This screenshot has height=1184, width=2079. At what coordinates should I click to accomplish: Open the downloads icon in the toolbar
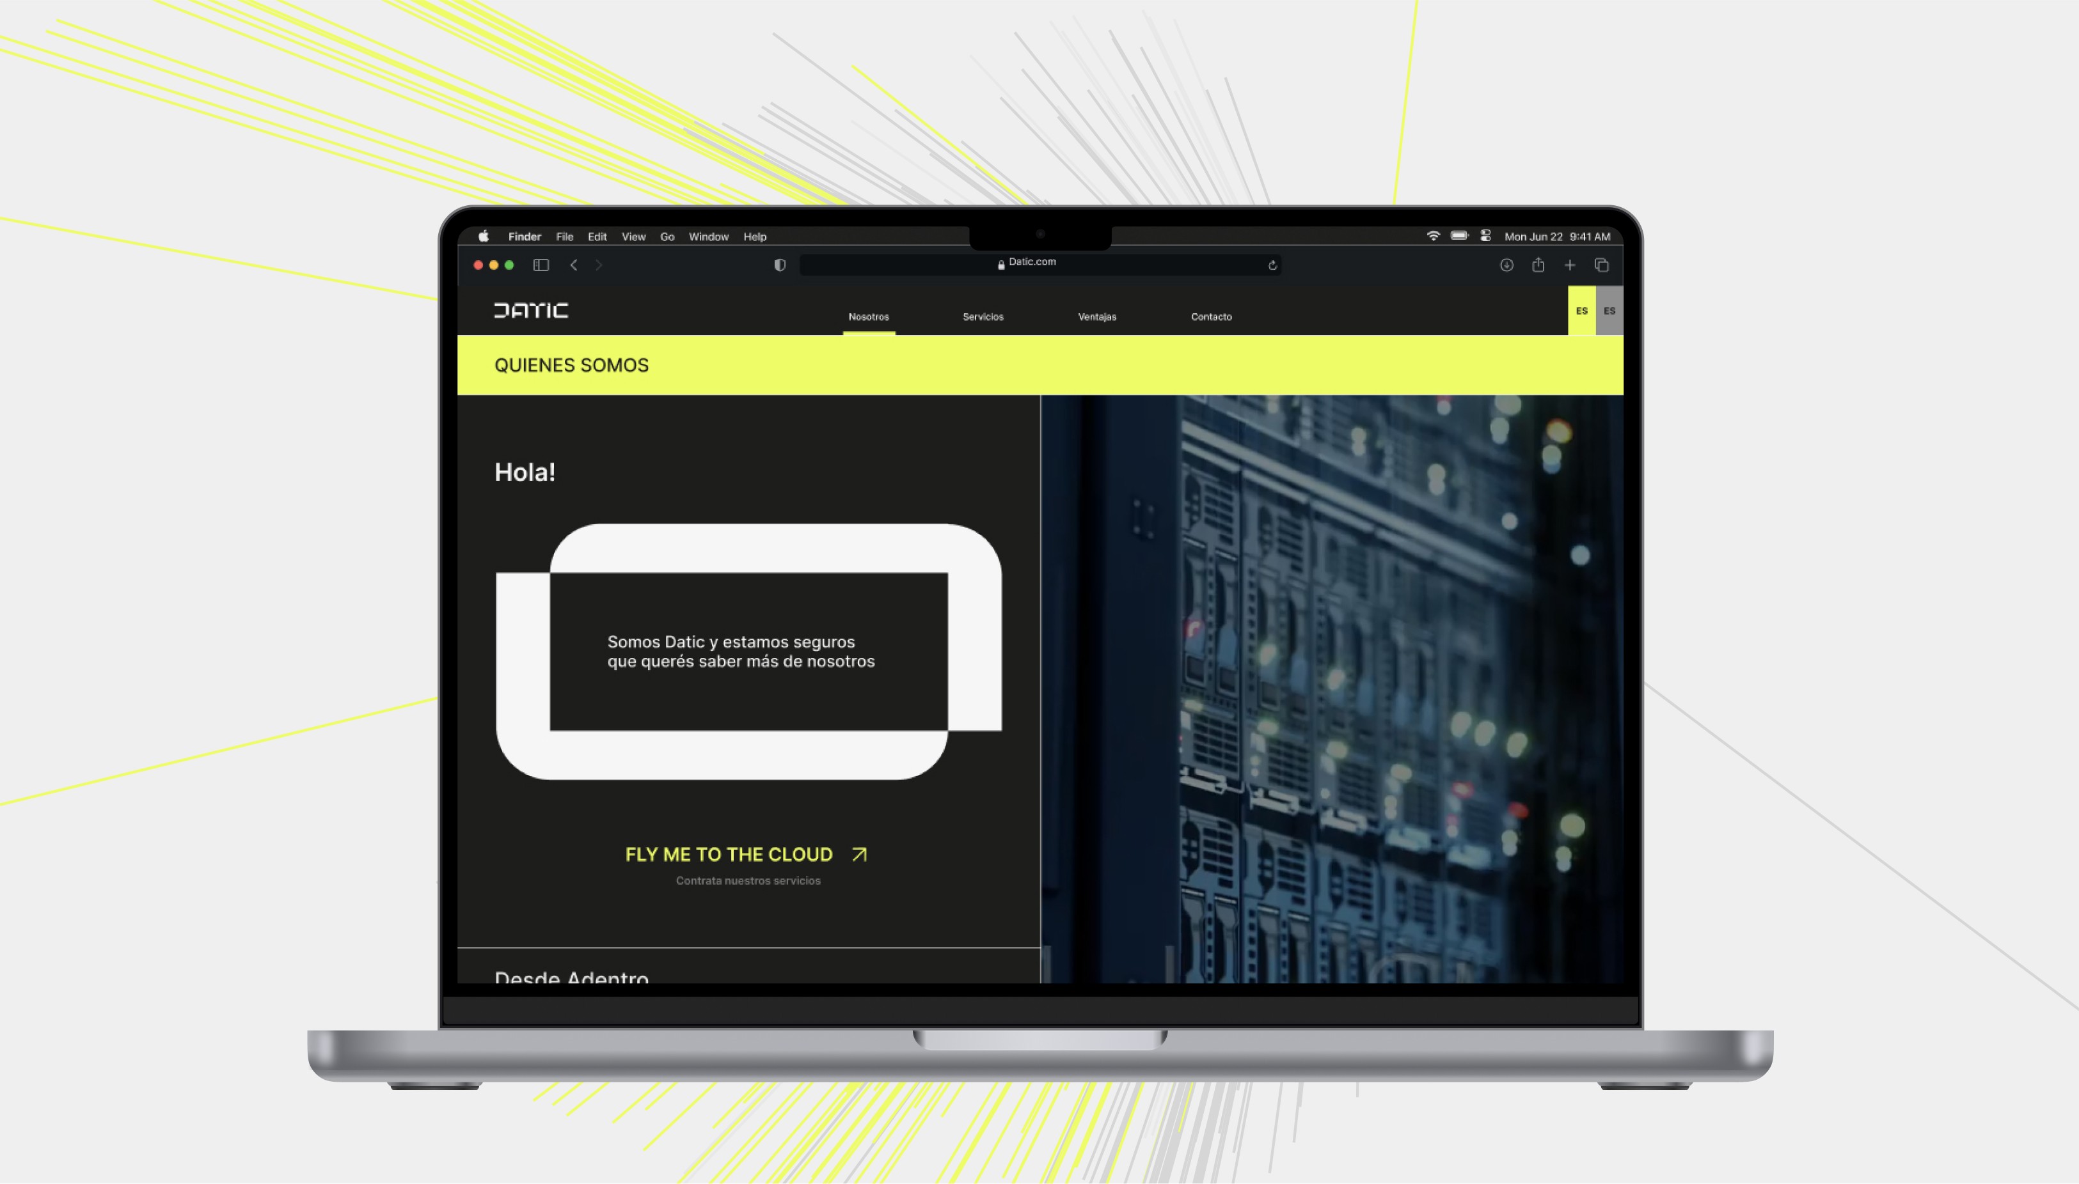[1506, 265]
